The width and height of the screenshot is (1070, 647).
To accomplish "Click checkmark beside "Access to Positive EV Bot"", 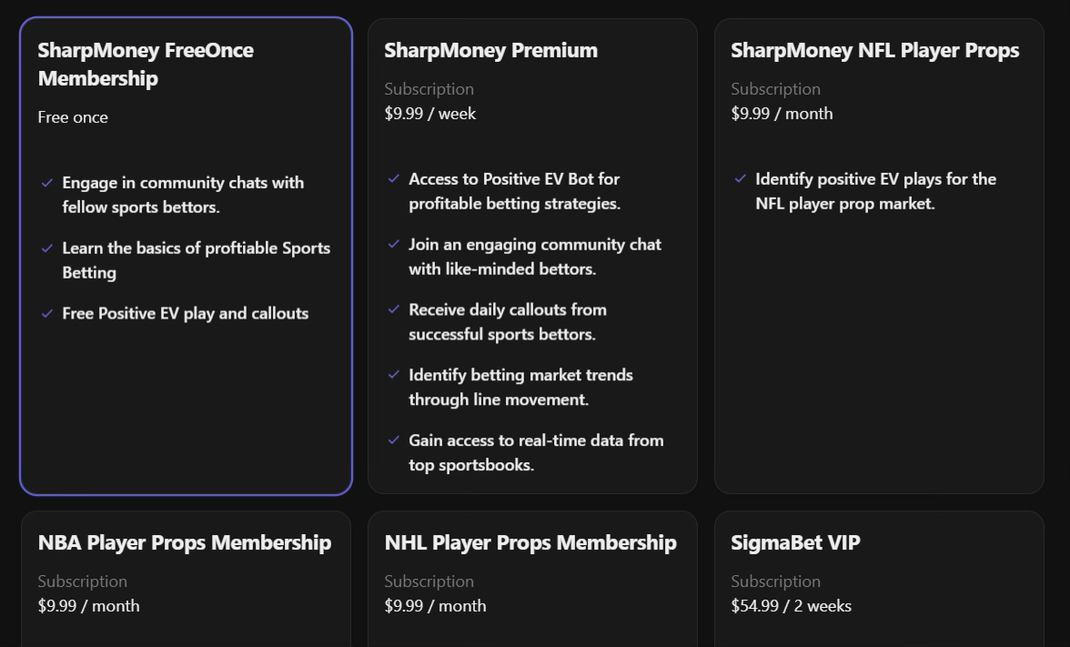I will [393, 179].
